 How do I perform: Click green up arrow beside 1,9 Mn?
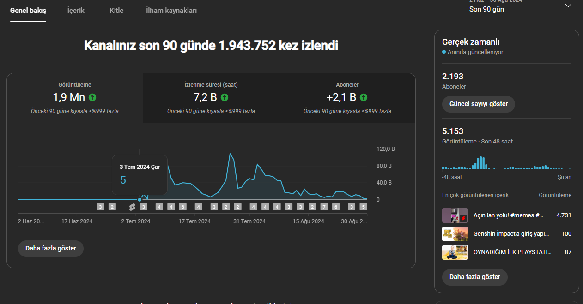pyautogui.click(x=93, y=97)
